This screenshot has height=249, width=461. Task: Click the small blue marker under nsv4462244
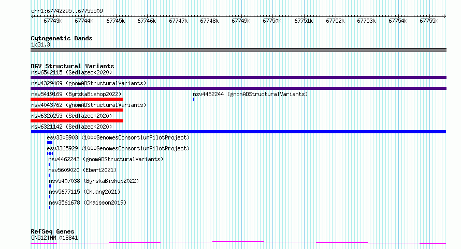(x=194, y=99)
